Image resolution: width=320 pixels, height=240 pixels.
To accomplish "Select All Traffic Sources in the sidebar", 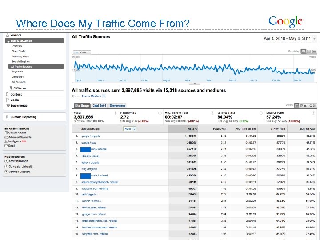I will coord(36,67).
